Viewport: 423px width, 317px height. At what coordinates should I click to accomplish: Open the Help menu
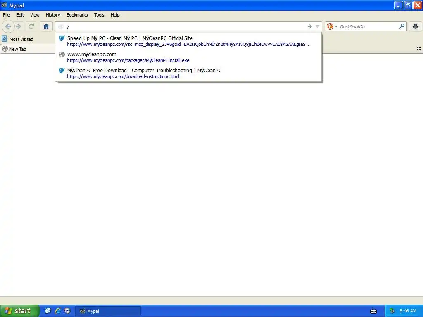pos(115,15)
